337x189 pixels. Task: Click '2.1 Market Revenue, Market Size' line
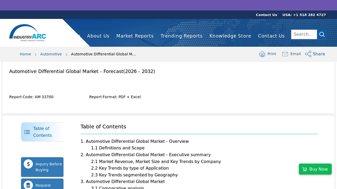pos(156,162)
